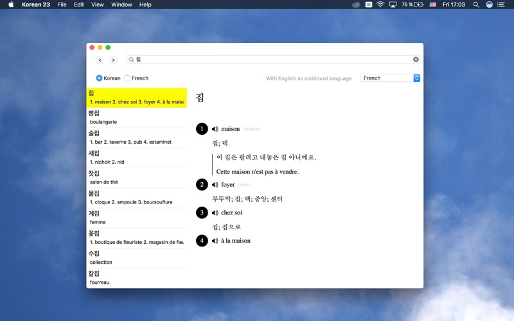Click the yellow minimize window button

coord(100,48)
